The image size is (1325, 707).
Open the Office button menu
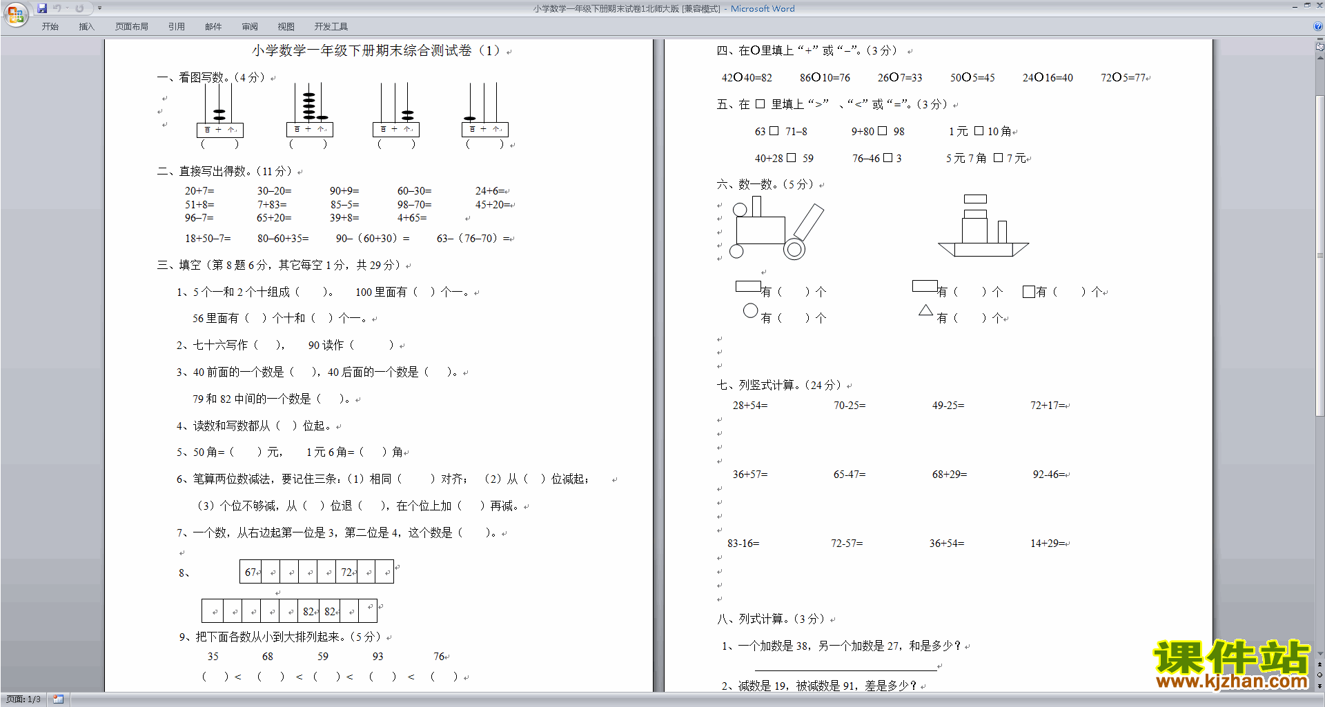click(15, 14)
